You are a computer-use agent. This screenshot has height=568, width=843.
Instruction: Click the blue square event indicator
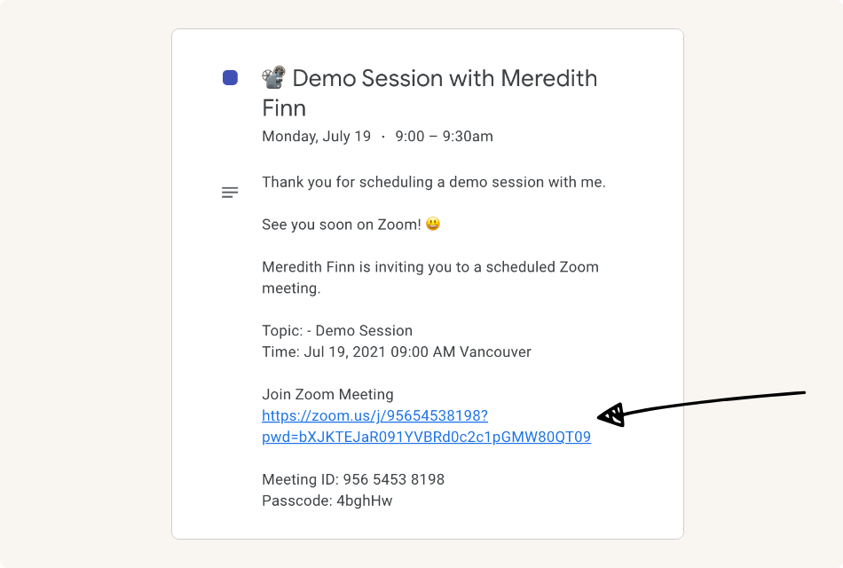coord(230,77)
